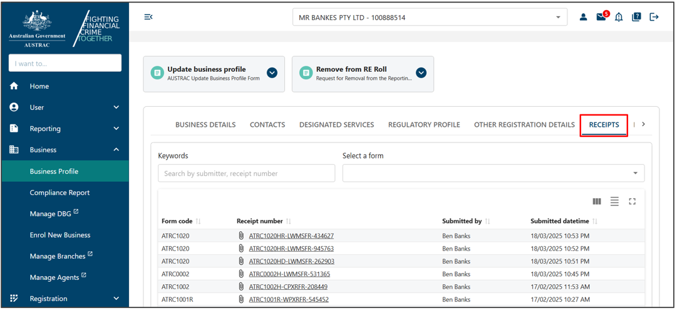Viewport: 677px width, 313px height.
Task: Open receipt ATRC1020HD-LWMSFR-262903 link
Action: tap(292, 261)
